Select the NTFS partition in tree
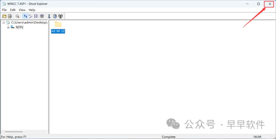Screen dimensions: 276x139 (x=19, y=27)
